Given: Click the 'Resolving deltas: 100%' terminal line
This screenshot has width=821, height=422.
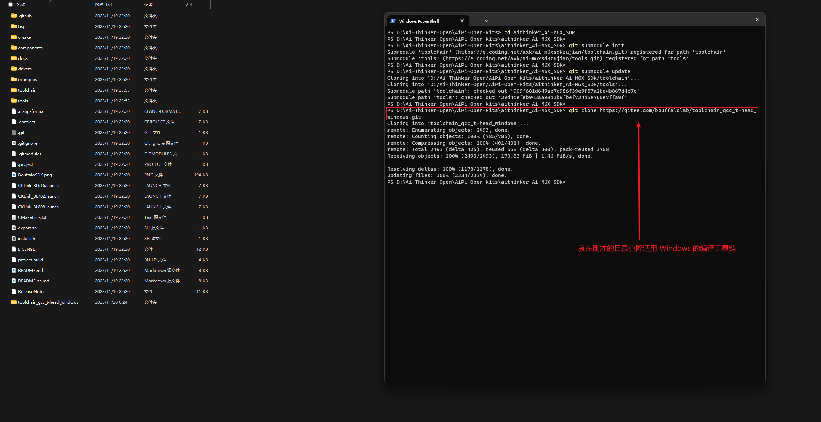Looking at the screenshot, I should (450, 169).
